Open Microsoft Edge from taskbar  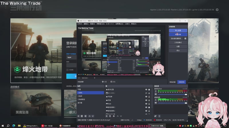coord(14,126)
